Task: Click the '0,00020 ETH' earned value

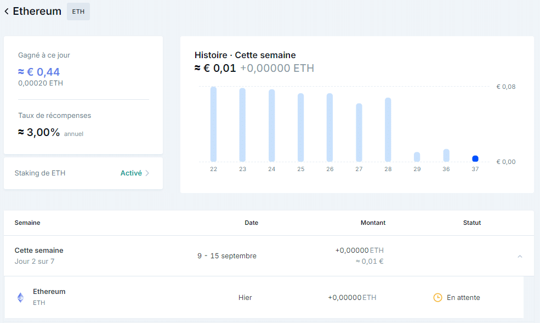Action: pos(41,83)
